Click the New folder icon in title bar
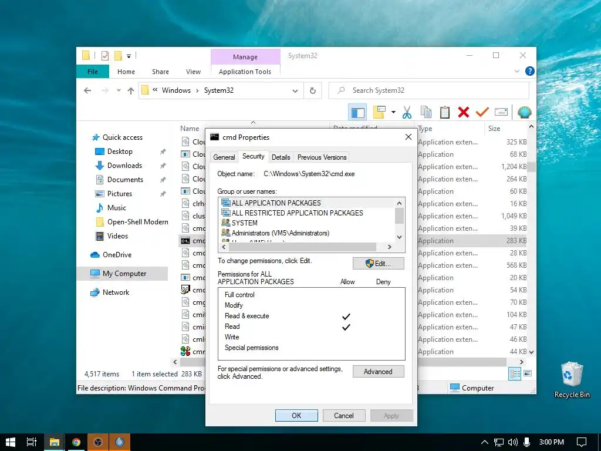The image size is (601, 451). pyautogui.click(x=118, y=56)
